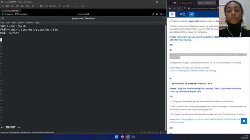Click the volume icon in GNOME top bar

(157, 14)
